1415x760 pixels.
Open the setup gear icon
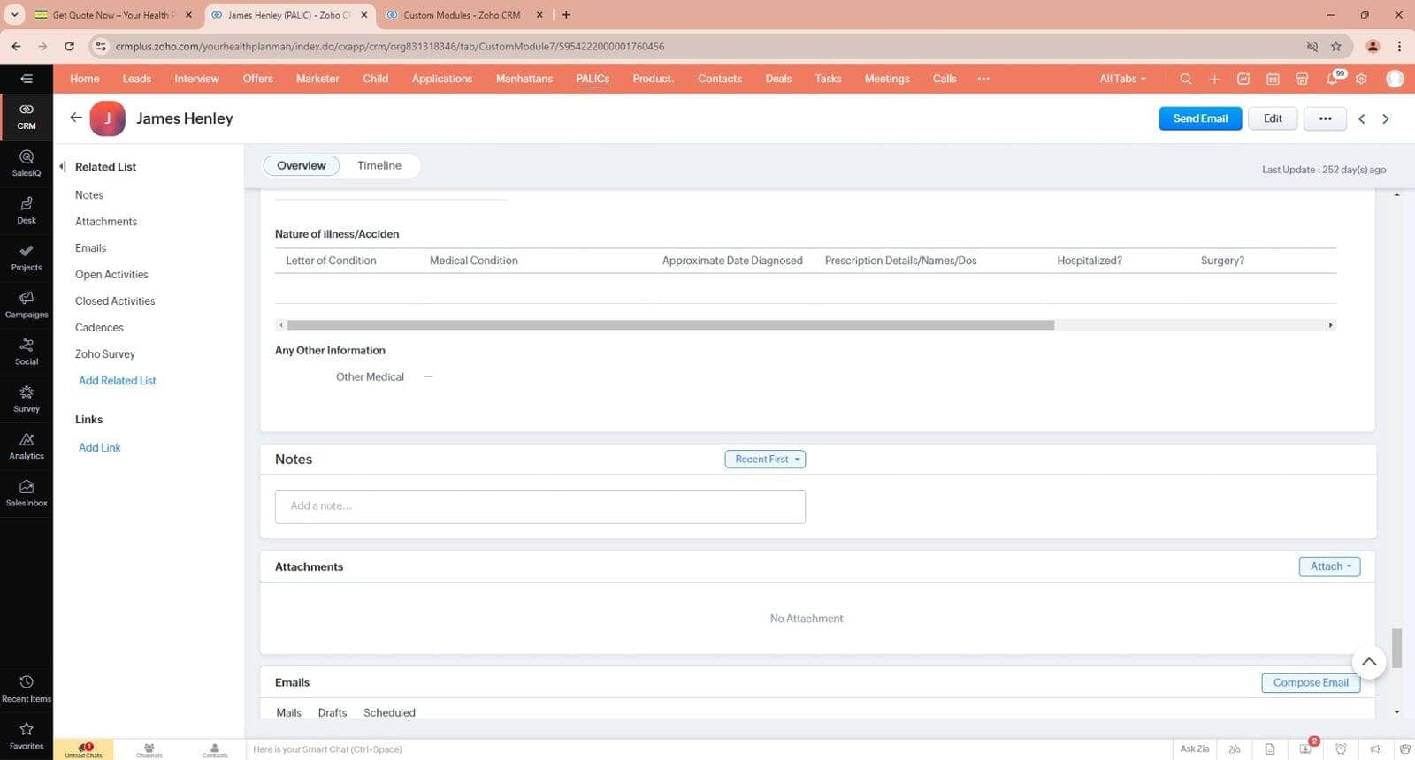(1361, 79)
